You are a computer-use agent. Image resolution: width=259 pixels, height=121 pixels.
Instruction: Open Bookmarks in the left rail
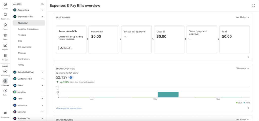(x=5, y=15)
